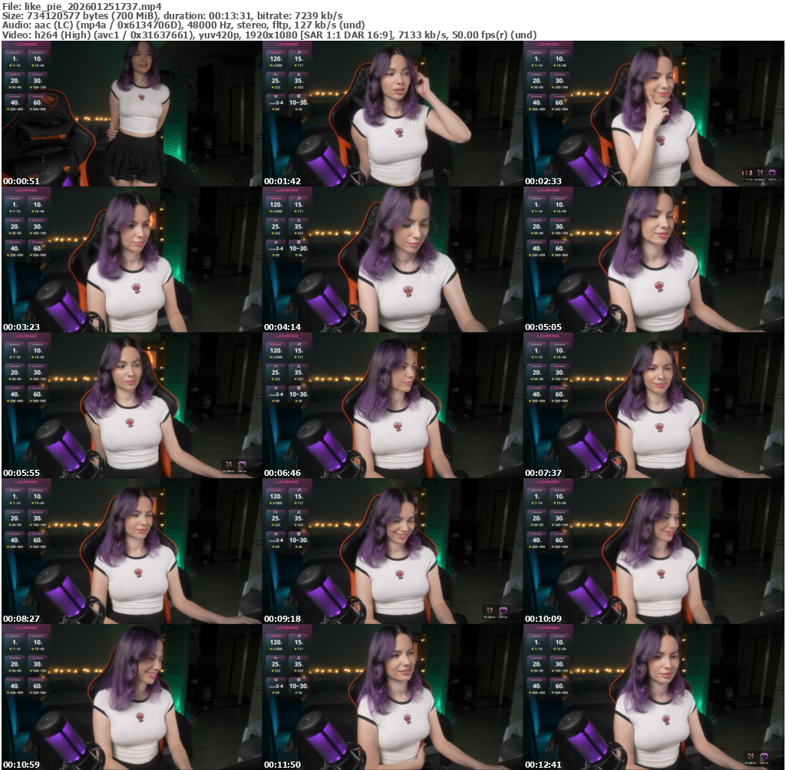Click the 00:00:51 timestamp label
Screen dimensions: 786x770
(x=21, y=181)
